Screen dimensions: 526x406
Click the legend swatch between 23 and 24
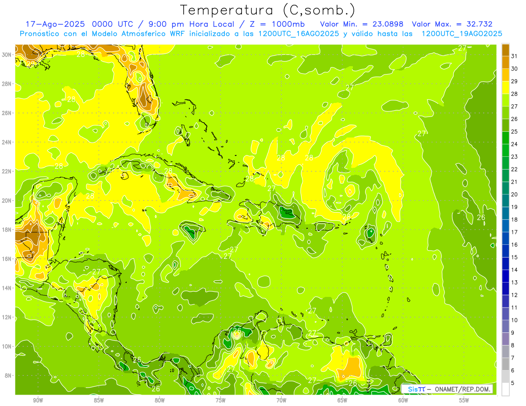click(505, 150)
